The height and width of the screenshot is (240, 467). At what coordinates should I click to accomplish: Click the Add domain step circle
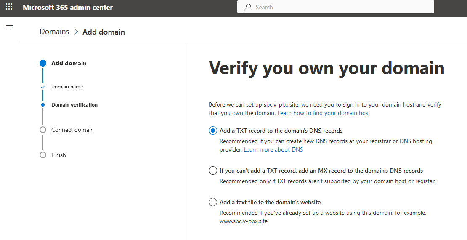tap(43, 63)
